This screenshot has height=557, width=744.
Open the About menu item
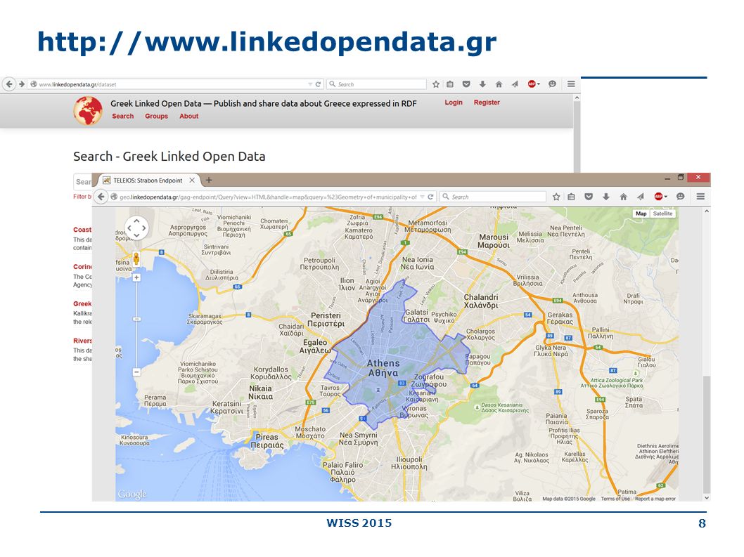189,116
